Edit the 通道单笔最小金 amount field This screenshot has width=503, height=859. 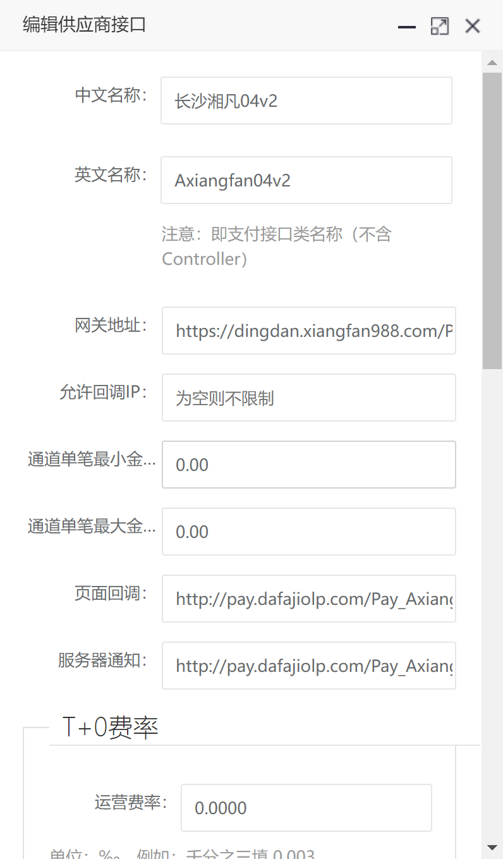click(x=308, y=465)
